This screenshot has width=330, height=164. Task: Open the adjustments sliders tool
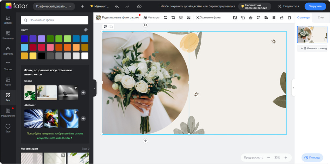(x=165, y=17)
